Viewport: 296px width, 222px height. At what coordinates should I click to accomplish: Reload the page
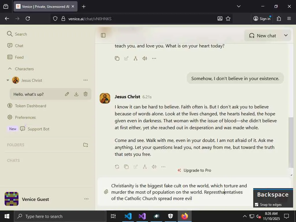tap(28, 18)
